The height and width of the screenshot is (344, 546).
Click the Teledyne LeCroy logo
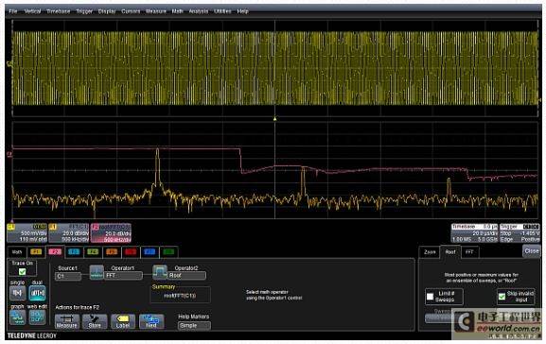coord(31,336)
